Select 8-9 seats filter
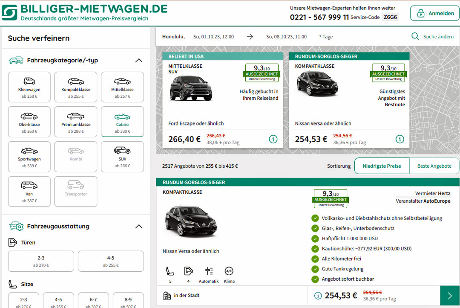Viewport: 460px width, 308px height. 128,300
